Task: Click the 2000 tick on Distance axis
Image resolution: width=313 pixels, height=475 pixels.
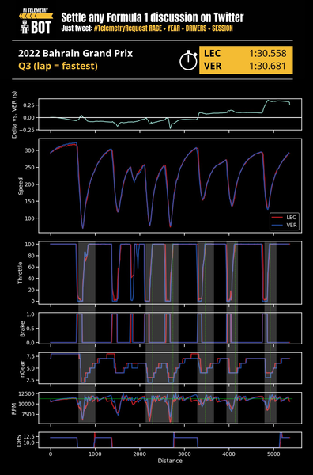Action: (x=140, y=454)
